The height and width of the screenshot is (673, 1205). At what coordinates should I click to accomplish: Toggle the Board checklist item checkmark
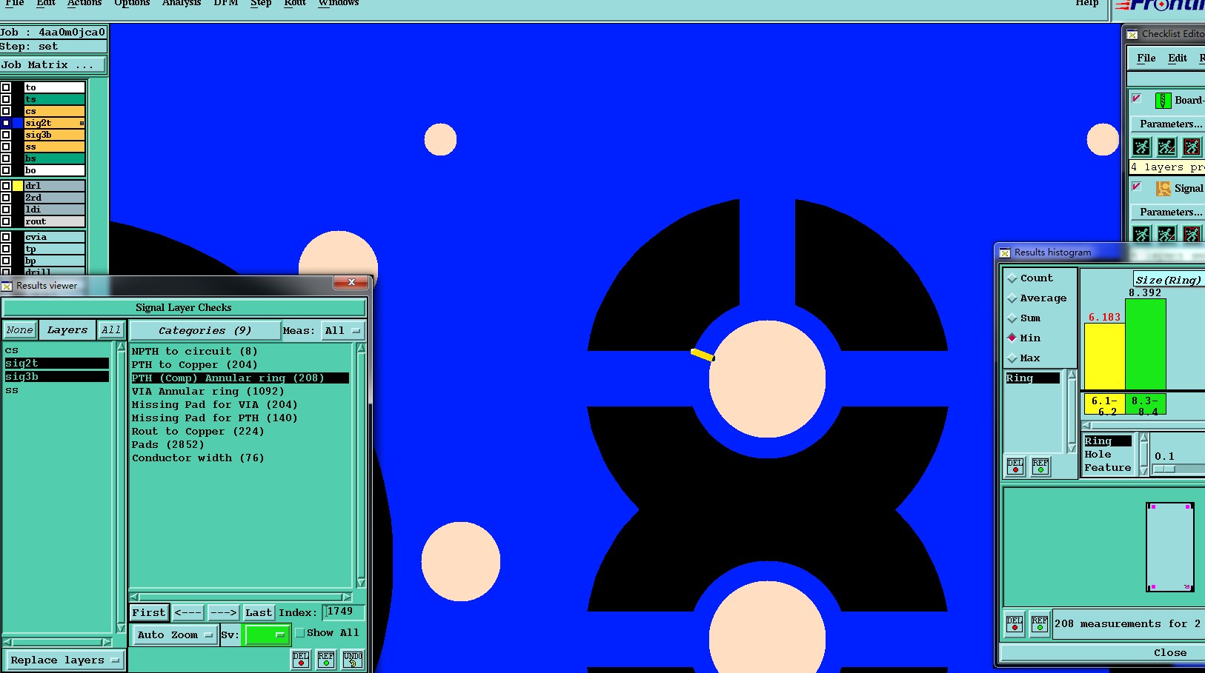point(1137,98)
